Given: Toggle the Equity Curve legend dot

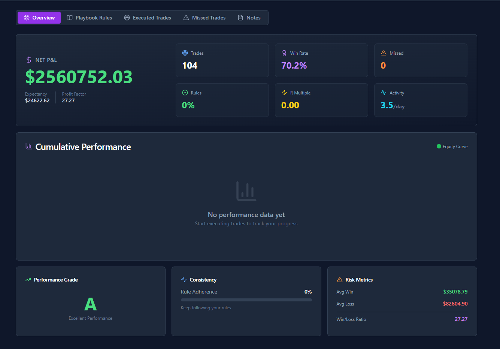Looking at the screenshot, I should point(439,146).
